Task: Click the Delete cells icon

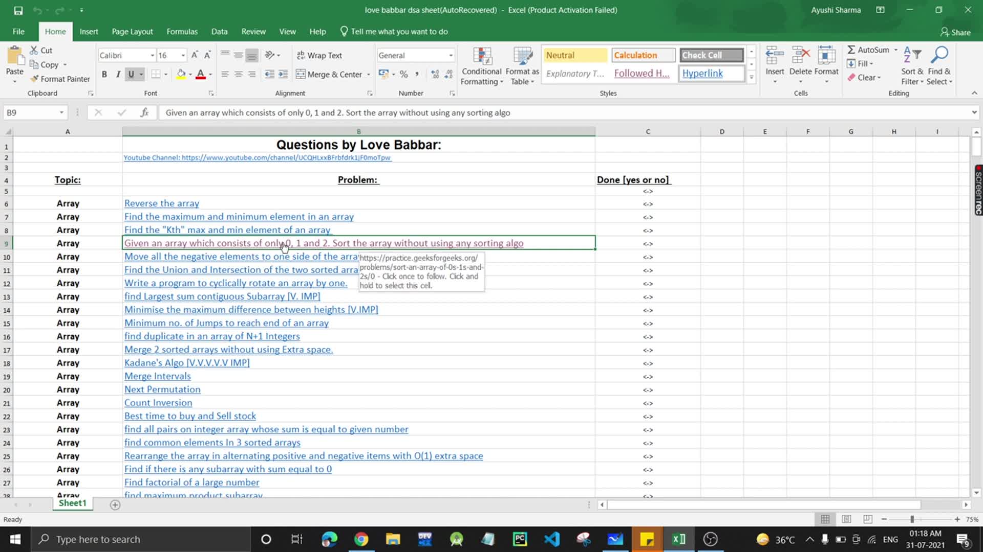Action: click(801, 55)
